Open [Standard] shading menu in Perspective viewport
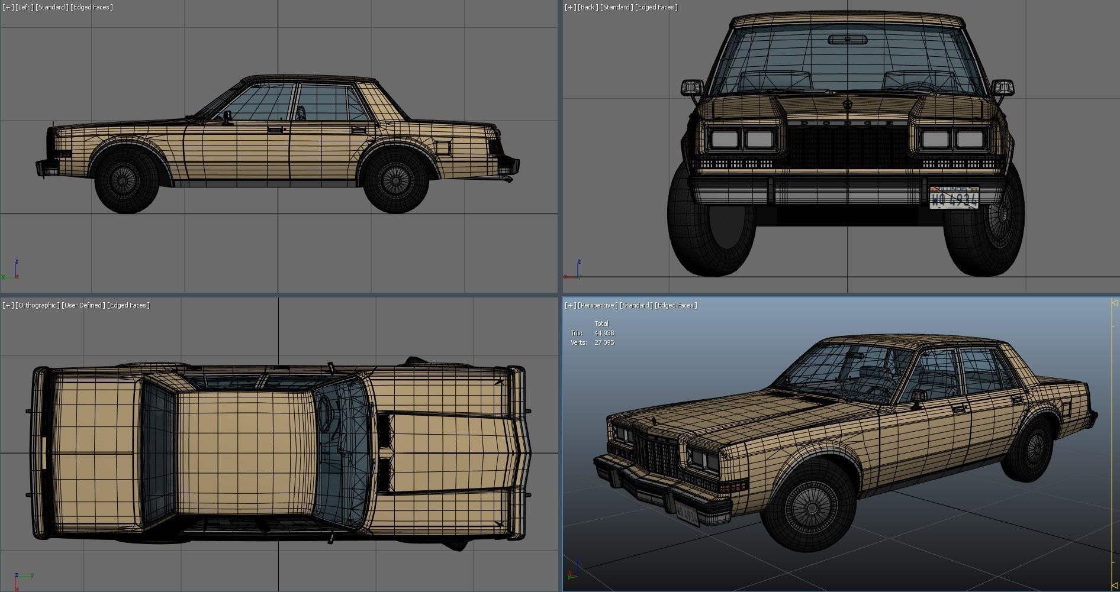 (x=636, y=305)
